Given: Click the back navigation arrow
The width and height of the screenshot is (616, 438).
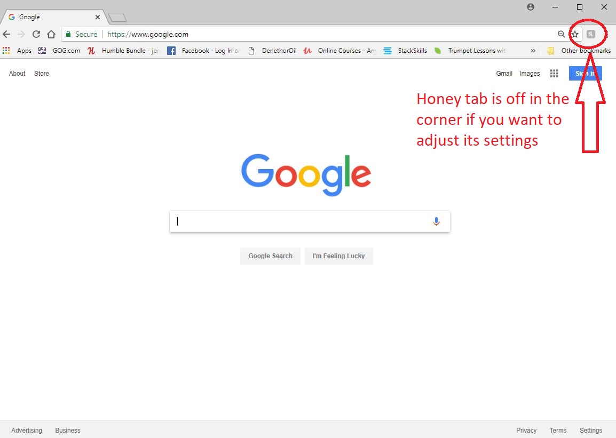Looking at the screenshot, I should (x=6, y=34).
